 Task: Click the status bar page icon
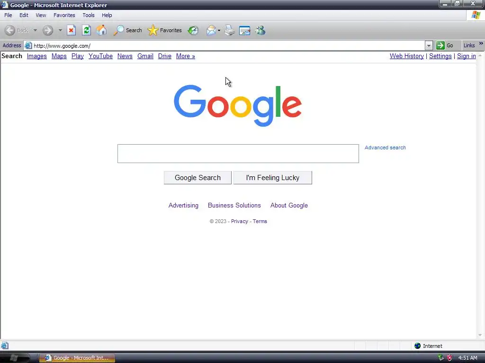click(5, 346)
